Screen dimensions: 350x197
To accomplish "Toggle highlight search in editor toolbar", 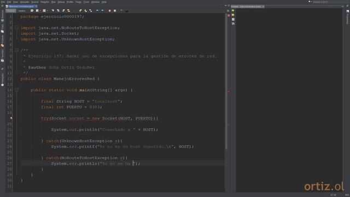I will coord(68,10).
